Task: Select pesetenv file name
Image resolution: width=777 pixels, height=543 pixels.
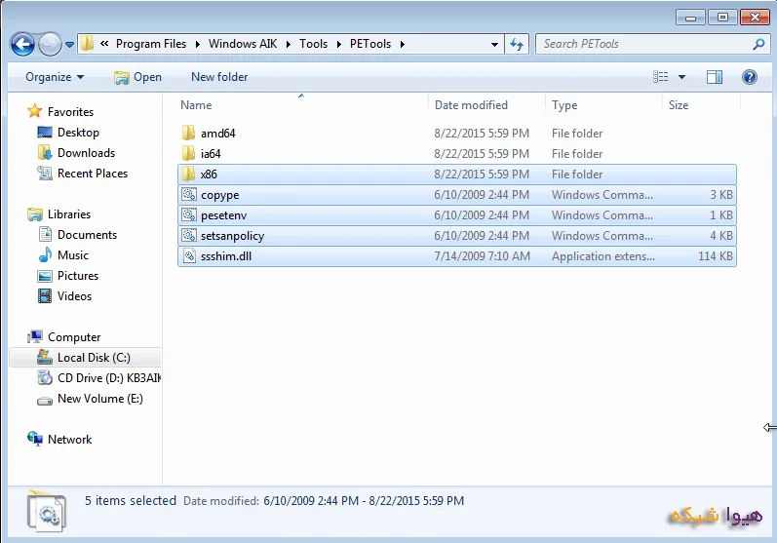Action: (x=223, y=215)
